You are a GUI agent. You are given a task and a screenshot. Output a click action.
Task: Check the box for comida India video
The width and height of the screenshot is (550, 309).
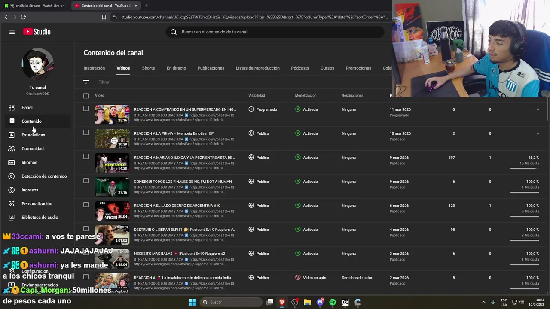click(86, 277)
